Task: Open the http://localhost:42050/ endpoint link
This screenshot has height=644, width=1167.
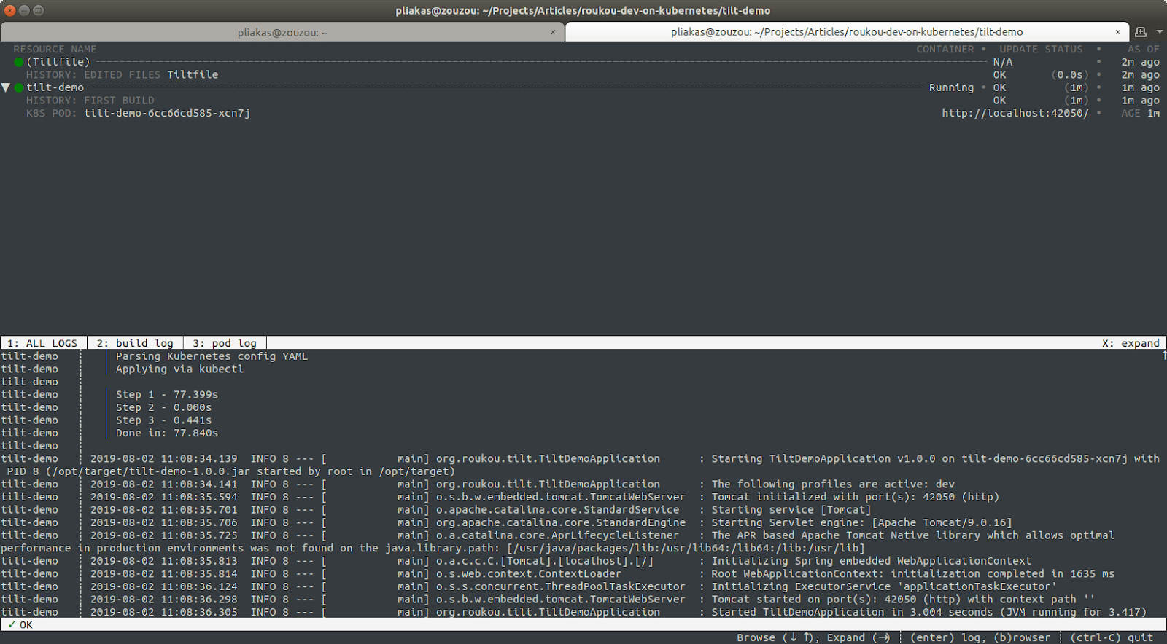Action: [1015, 113]
